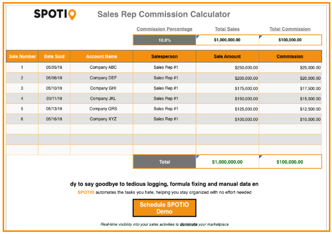This screenshot has width=332, height=234.
Task: Click the Schedule SPOTIO Demo button
Action: (x=164, y=208)
